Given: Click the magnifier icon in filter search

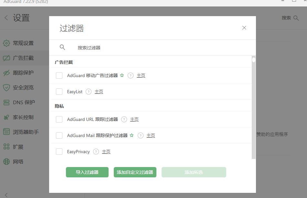Looking at the screenshot, I should pyautogui.click(x=62, y=47).
